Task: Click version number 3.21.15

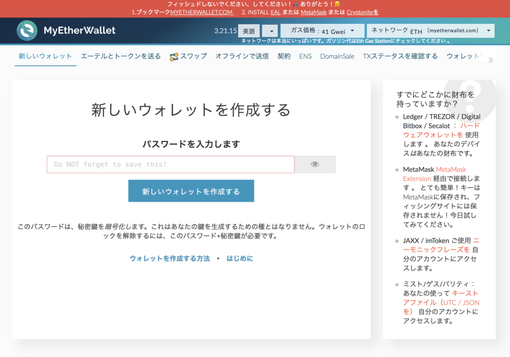Action: tap(226, 31)
